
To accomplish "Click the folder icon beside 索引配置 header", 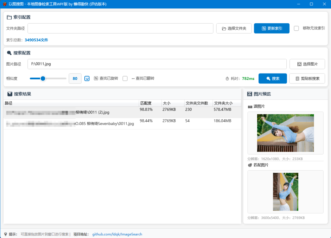I will pos(9,17).
